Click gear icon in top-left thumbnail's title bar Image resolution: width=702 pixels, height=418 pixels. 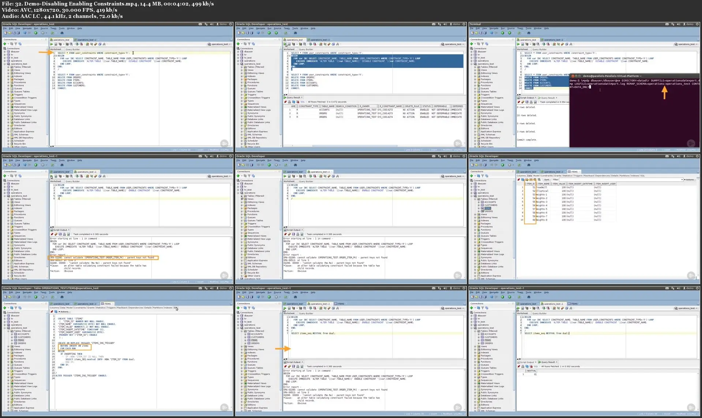tap(230, 24)
